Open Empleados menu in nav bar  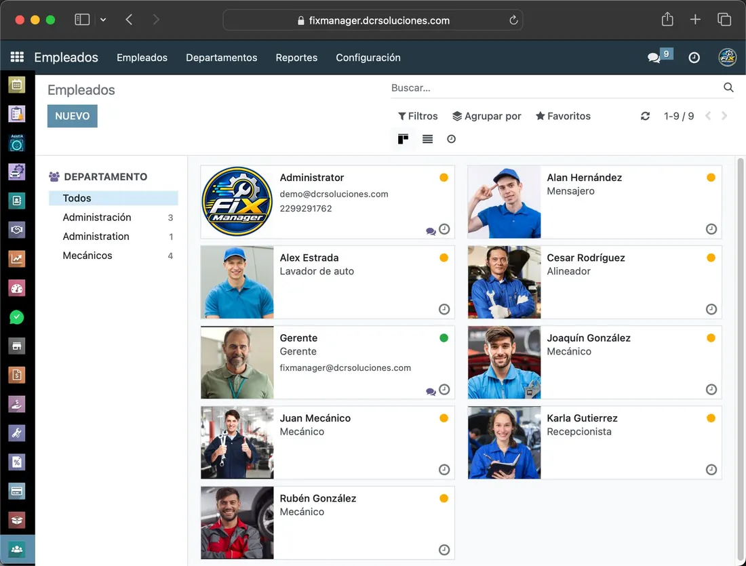142,58
